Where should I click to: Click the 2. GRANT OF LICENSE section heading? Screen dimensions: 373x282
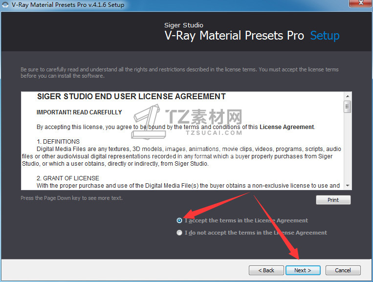click(68, 178)
